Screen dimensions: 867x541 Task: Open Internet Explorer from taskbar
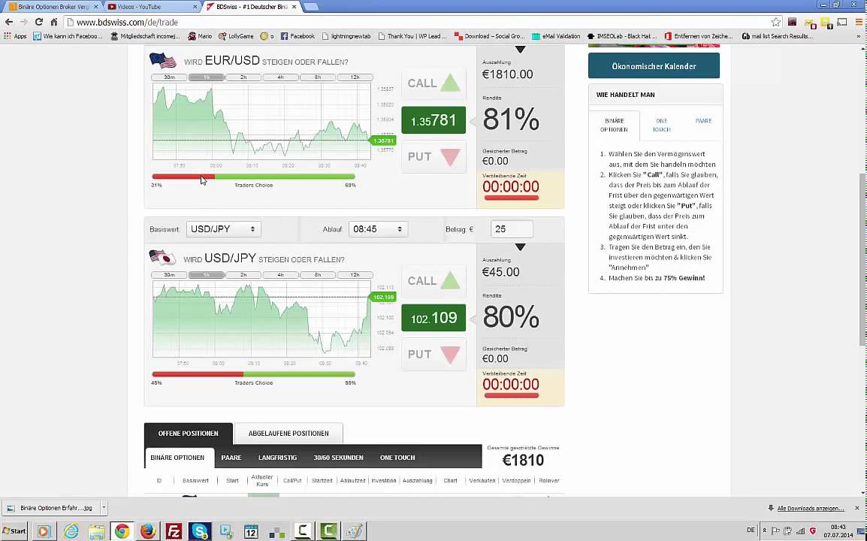71,531
